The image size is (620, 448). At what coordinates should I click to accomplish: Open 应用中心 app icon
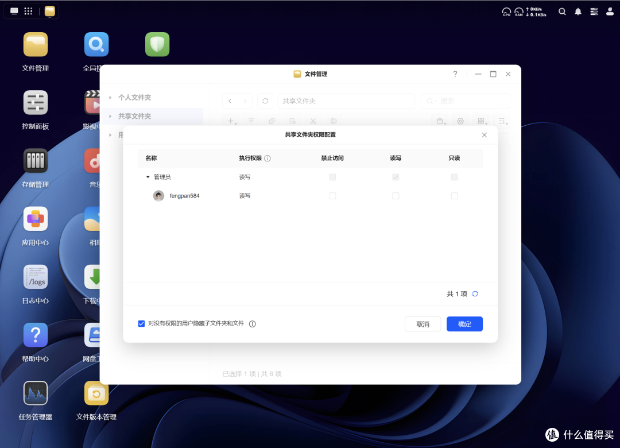point(35,219)
